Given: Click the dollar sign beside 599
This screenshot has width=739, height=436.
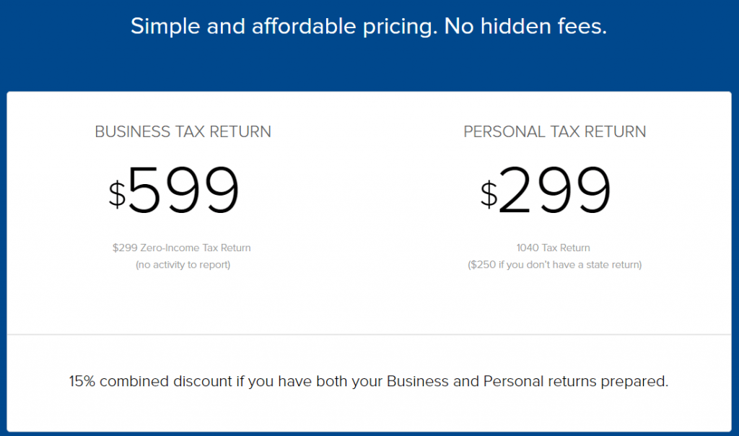Looking at the screenshot, I should click(118, 194).
